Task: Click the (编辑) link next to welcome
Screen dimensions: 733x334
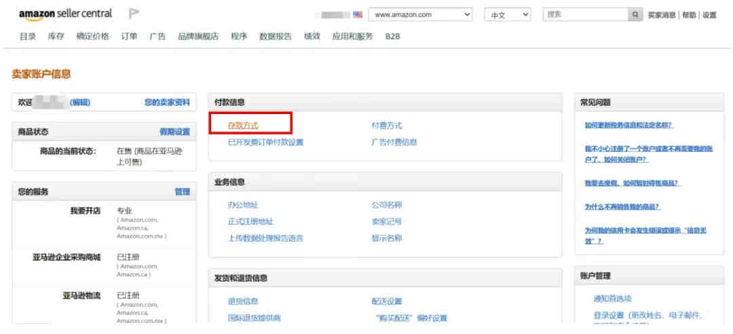Action: pos(80,103)
